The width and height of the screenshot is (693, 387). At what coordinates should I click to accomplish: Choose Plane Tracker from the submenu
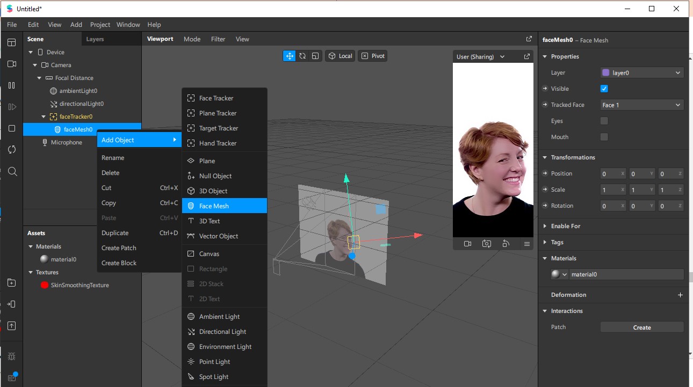225,113
